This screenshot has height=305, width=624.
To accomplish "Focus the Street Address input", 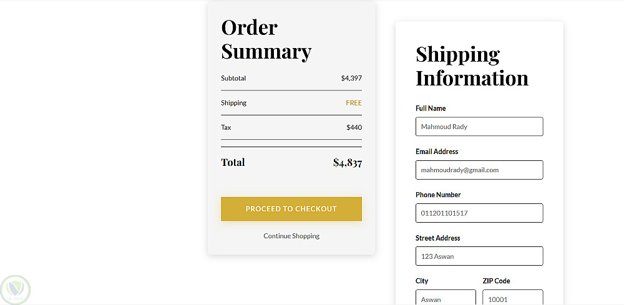I will click(479, 256).
